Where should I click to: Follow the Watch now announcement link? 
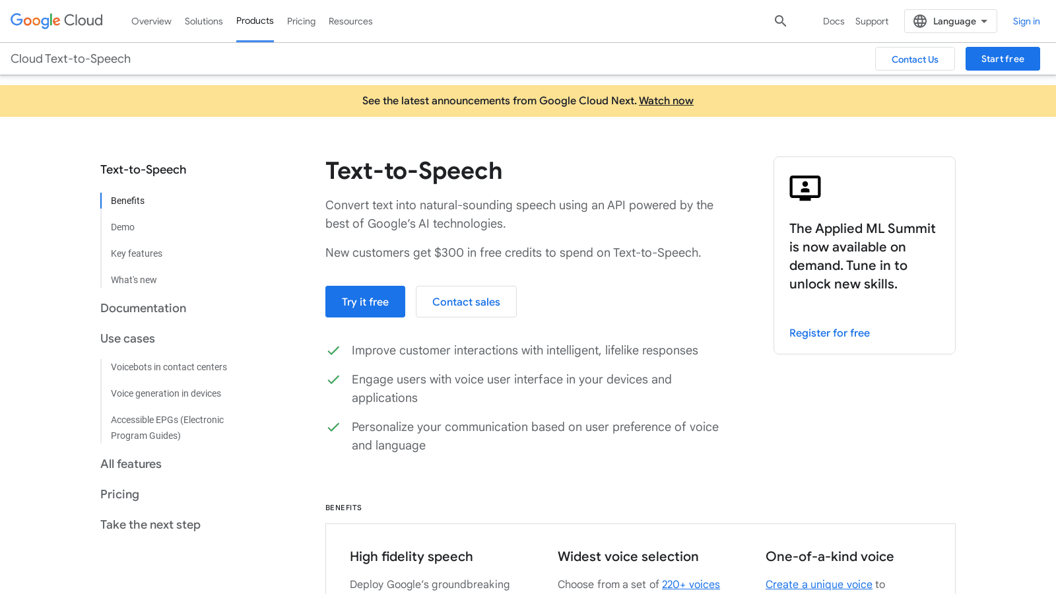click(x=666, y=100)
